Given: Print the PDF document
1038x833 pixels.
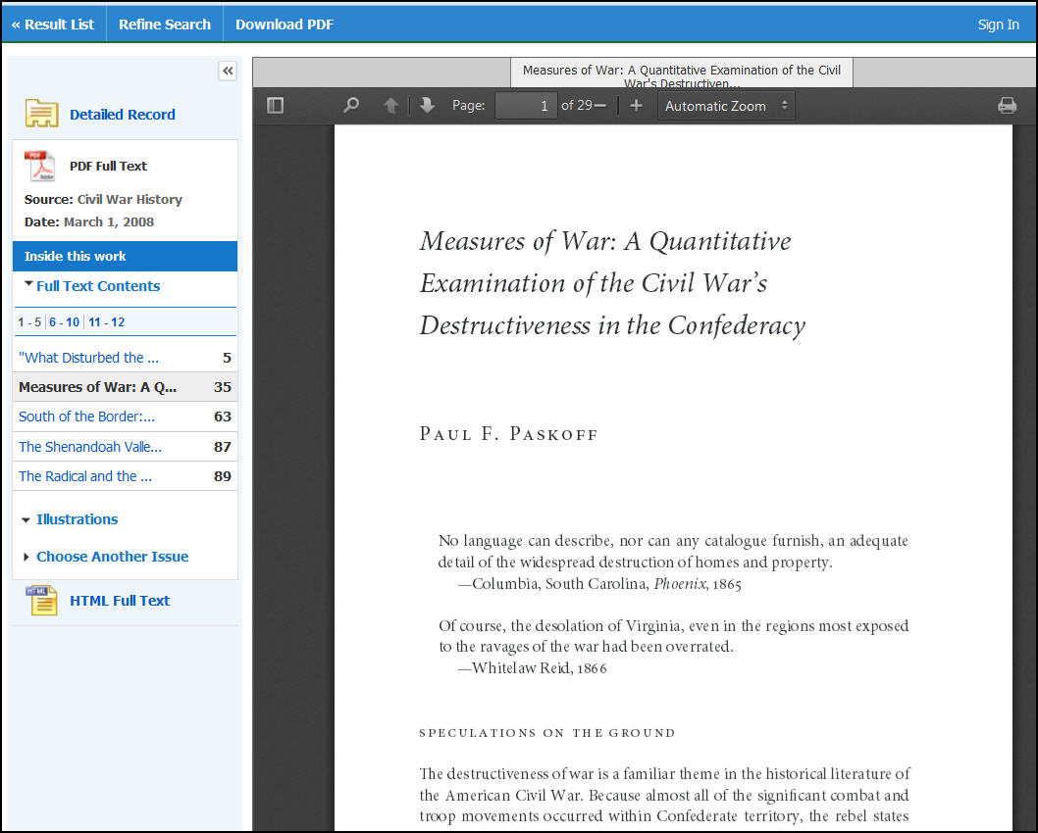Looking at the screenshot, I should (x=1007, y=105).
